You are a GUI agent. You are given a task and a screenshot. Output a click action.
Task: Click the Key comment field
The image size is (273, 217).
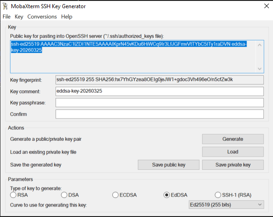tap(160, 91)
